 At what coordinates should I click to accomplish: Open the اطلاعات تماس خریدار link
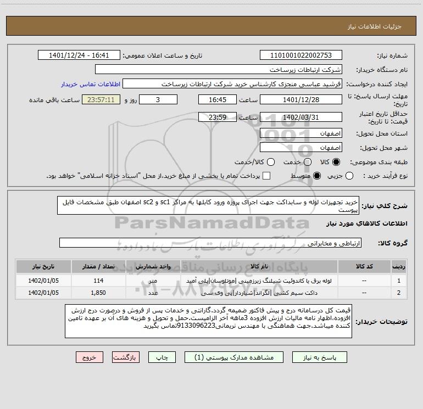(x=91, y=84)
